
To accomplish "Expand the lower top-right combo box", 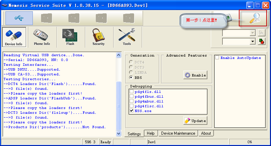I will [x=253, y=41].
